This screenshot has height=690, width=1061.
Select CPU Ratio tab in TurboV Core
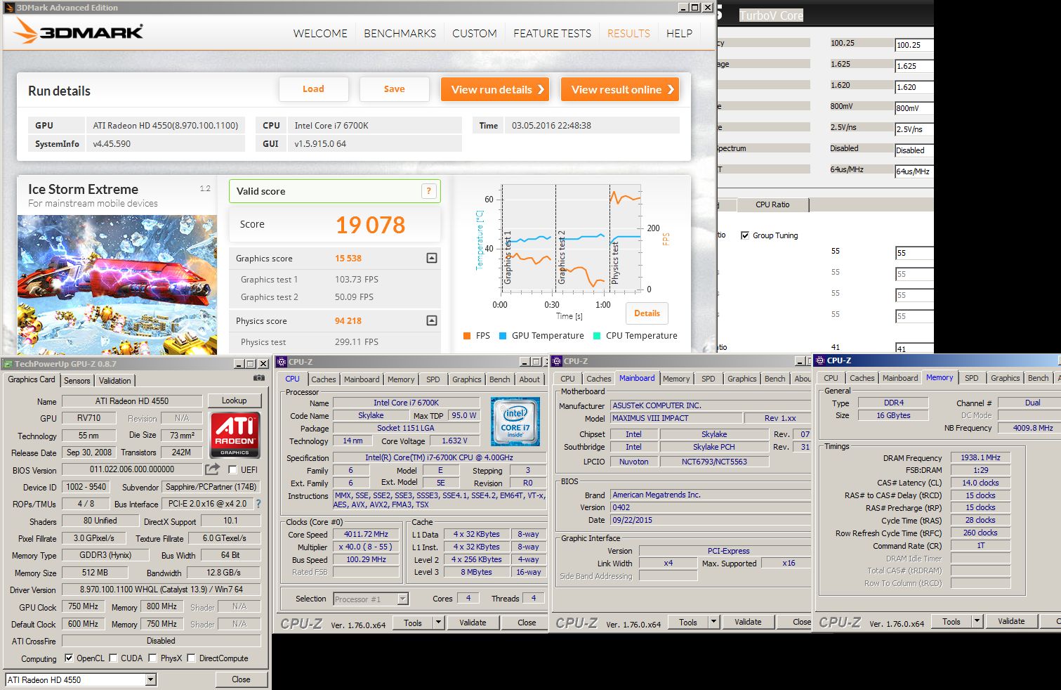(772, 204)
